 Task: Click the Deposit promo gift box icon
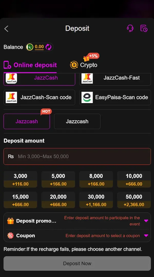pyautogui.click(x=10, y=221)
